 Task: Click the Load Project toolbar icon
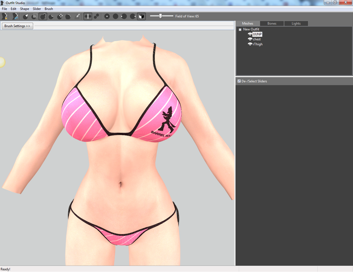click(15, 16)
